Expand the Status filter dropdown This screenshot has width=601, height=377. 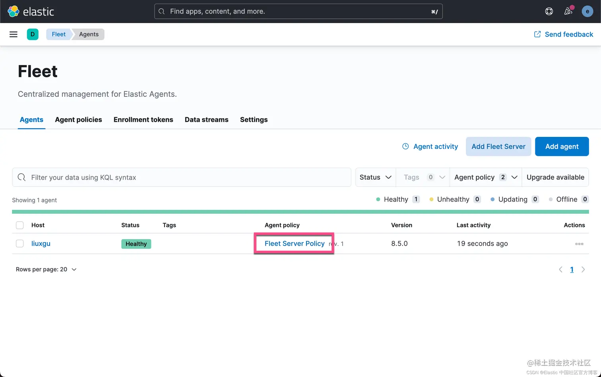coord(375,177)
